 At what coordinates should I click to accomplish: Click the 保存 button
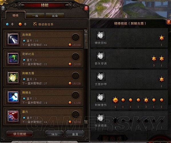54,134
